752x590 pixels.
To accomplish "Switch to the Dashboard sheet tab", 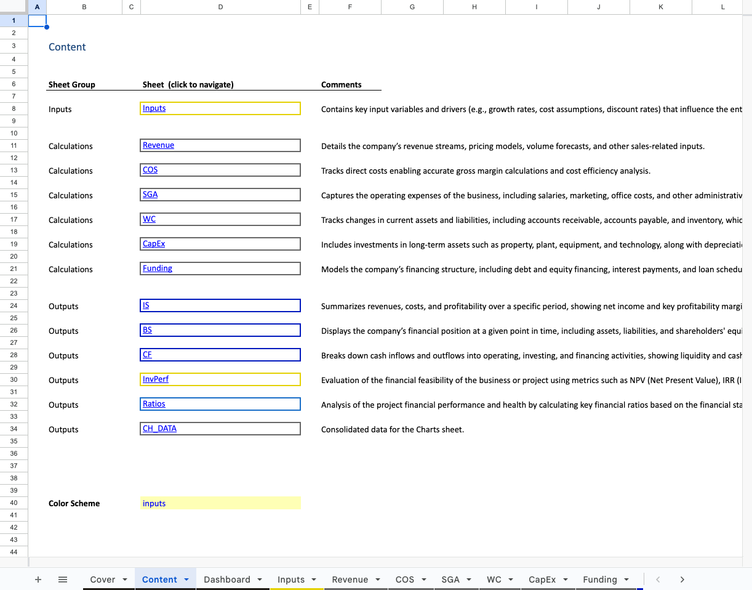I will (228, 580).
